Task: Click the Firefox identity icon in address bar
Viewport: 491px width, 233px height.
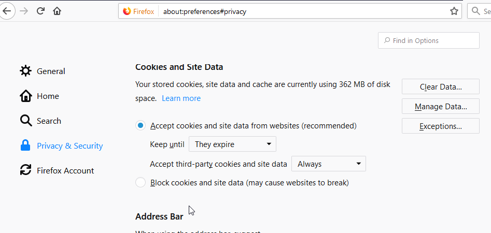Action: pos(127,11)
